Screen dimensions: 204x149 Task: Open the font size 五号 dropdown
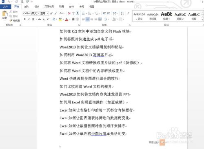(48, 13)
